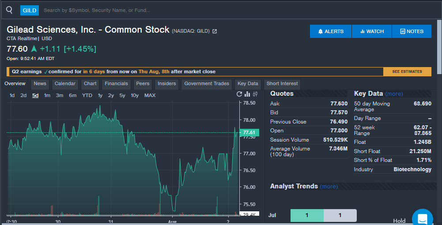Screen dimensions: 442x225
Task: Open the Overview tab
Action: [x=15, y=84]
